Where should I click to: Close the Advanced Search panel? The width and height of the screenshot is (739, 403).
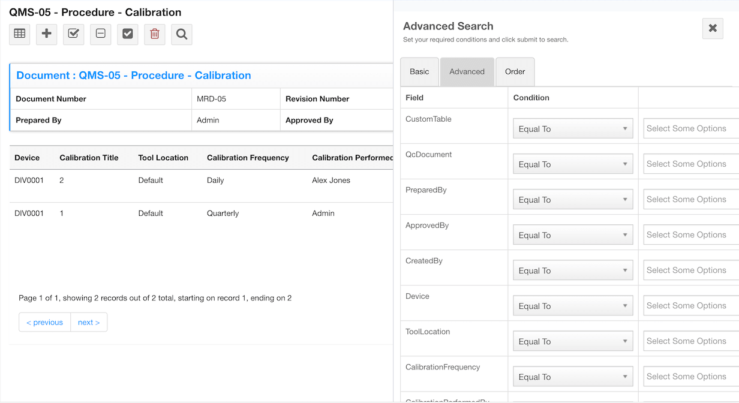tap(713, 28)
